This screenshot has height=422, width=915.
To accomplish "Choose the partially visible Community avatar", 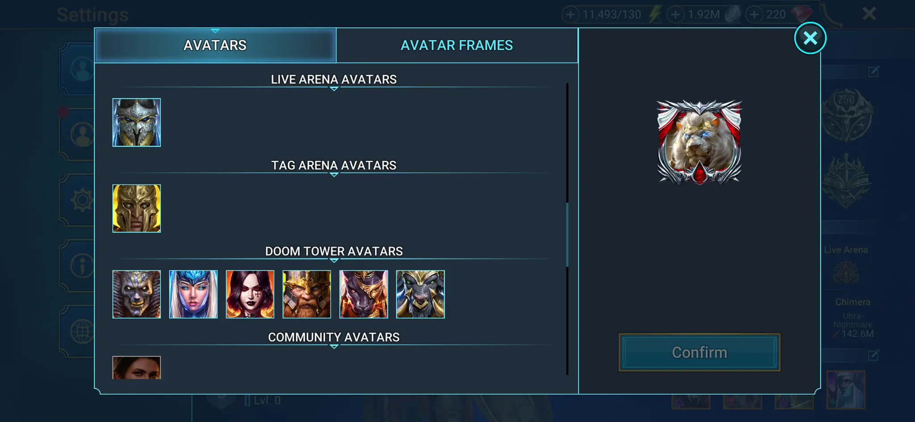I will (x=136, y=368).
